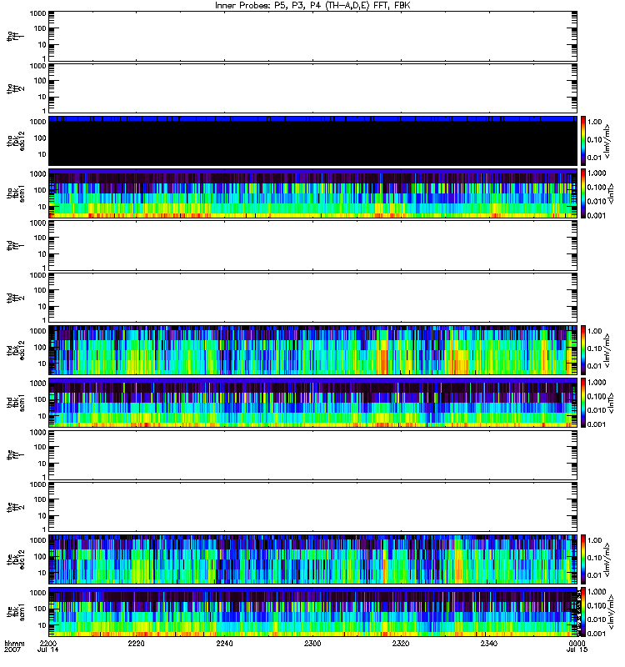Click the '2300' time axis label
The width and height of the screenshot is (625, 667).
point(312,643)
